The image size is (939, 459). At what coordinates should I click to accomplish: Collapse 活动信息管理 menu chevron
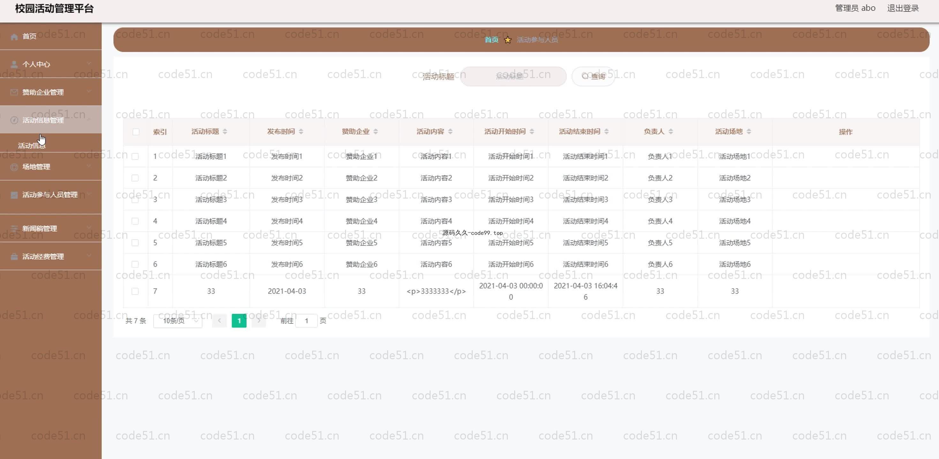tap(89, 120)
